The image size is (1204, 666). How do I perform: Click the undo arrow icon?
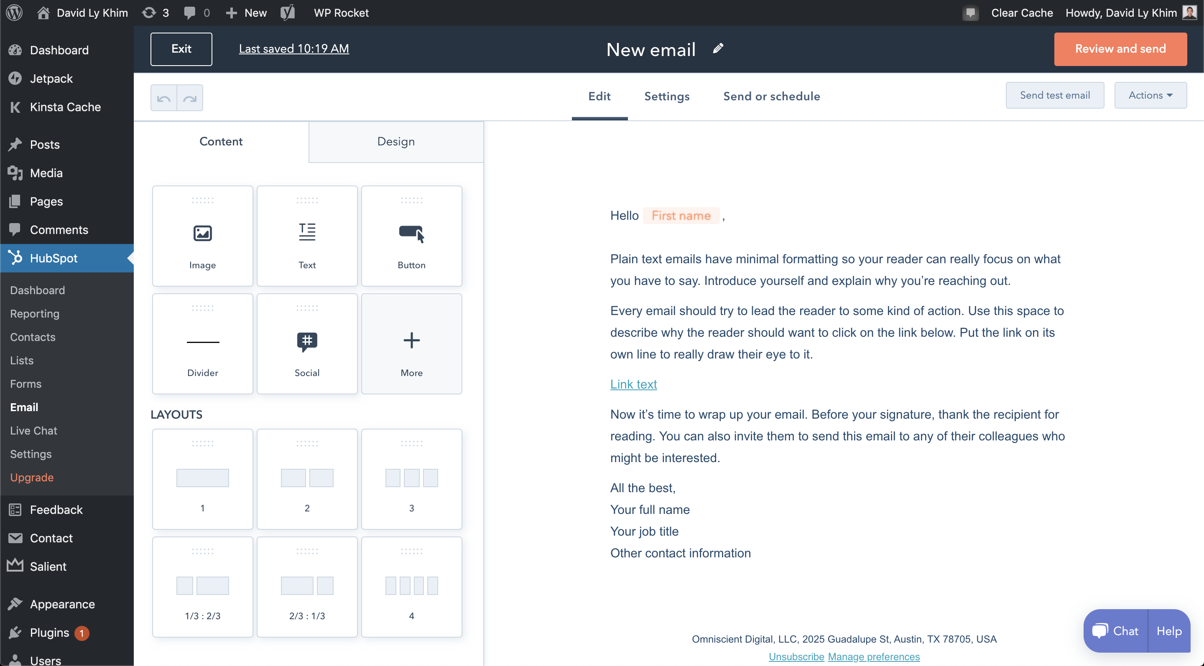pyautogui.click(x=164, y=99)
